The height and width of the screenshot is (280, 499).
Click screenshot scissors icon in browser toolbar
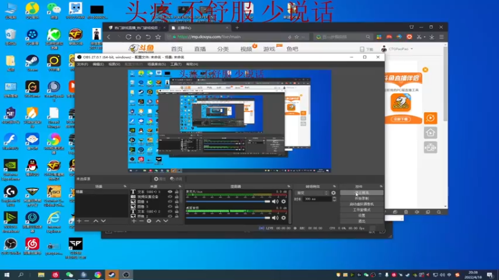coord(419,37)
